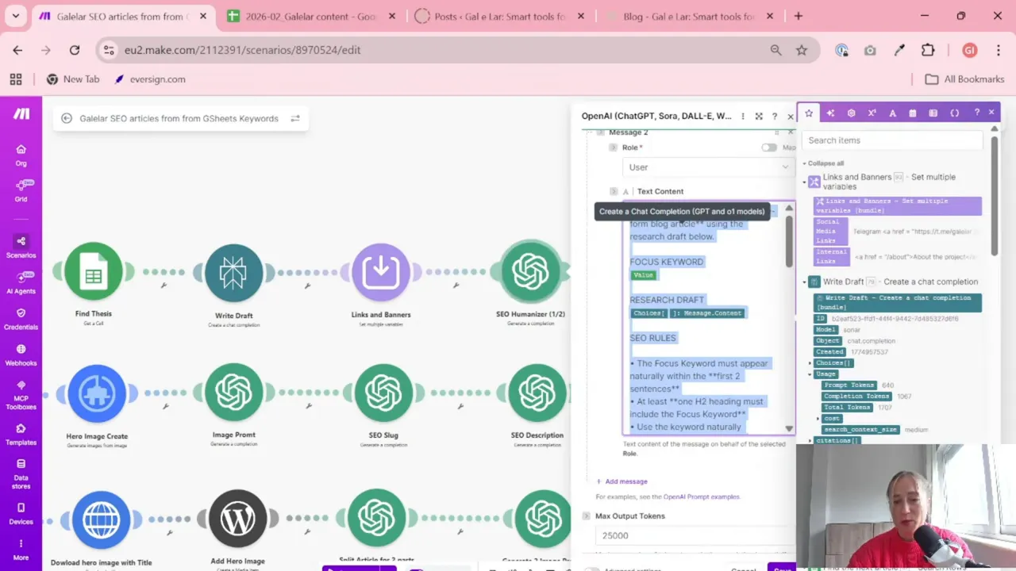1016x571 pixels.
Task: Open Webhooks in the sidebar
Action: pos(21,354)
